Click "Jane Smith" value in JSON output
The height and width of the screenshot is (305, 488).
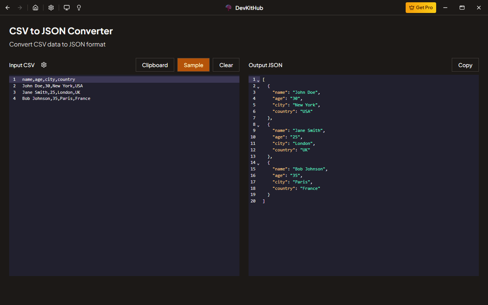[x=308, y=130]
